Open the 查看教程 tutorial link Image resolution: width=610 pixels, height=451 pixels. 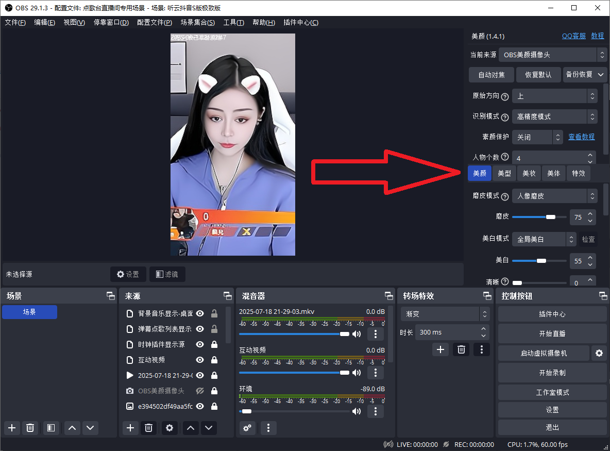coord(582,137)
